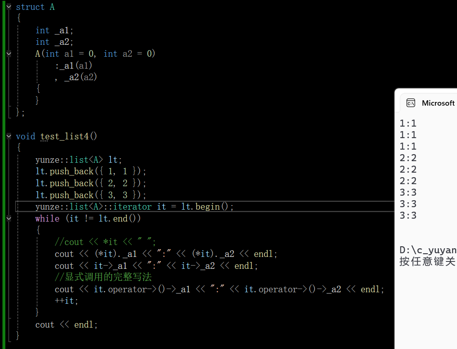Screen dimensions: 457x349
Task: Click the test_list4 function name
Action: [65, 136]
